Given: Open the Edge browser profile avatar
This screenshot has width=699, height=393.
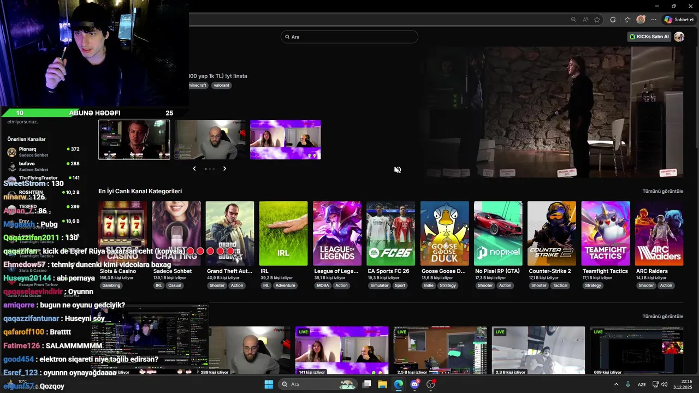Looking at the screenshot, I should [641, 20].
